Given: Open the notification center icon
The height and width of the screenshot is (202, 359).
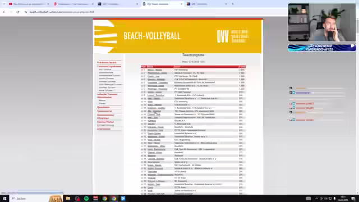Looking at the screenshot, I should point(353,198).
